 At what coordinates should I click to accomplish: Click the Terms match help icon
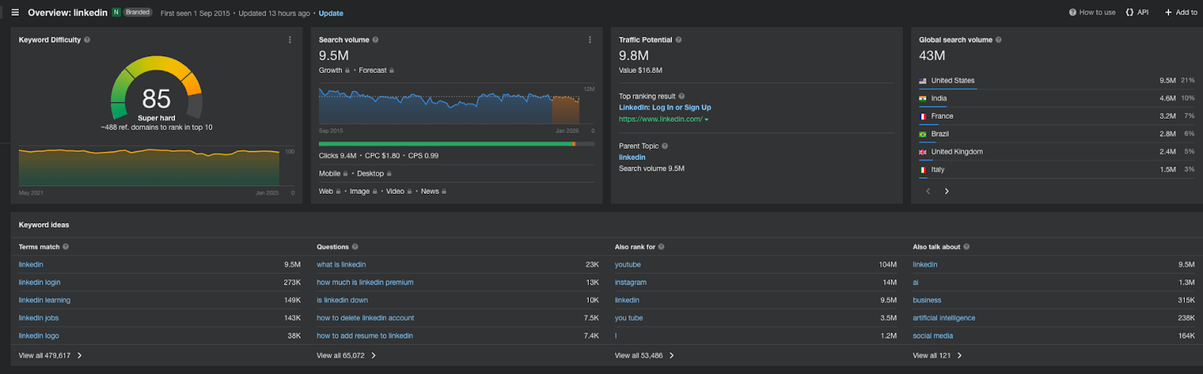[65, 247]
